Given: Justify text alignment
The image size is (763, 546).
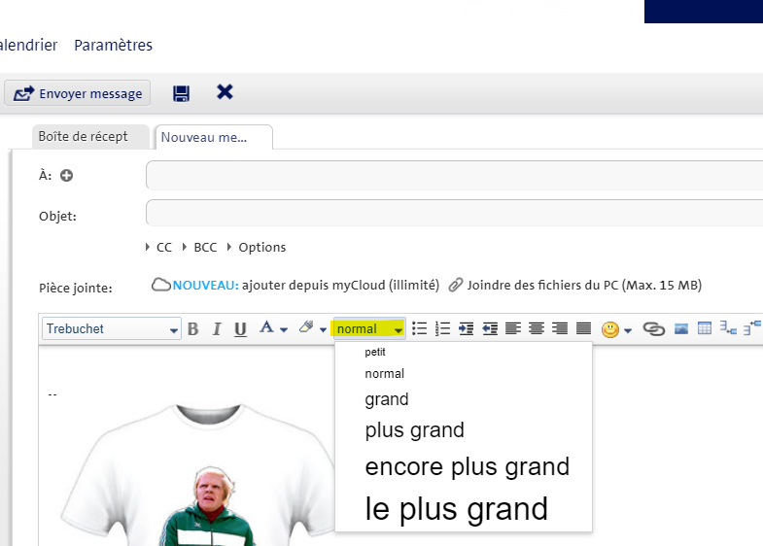Looking at the screenshot, I should [583, 328].
